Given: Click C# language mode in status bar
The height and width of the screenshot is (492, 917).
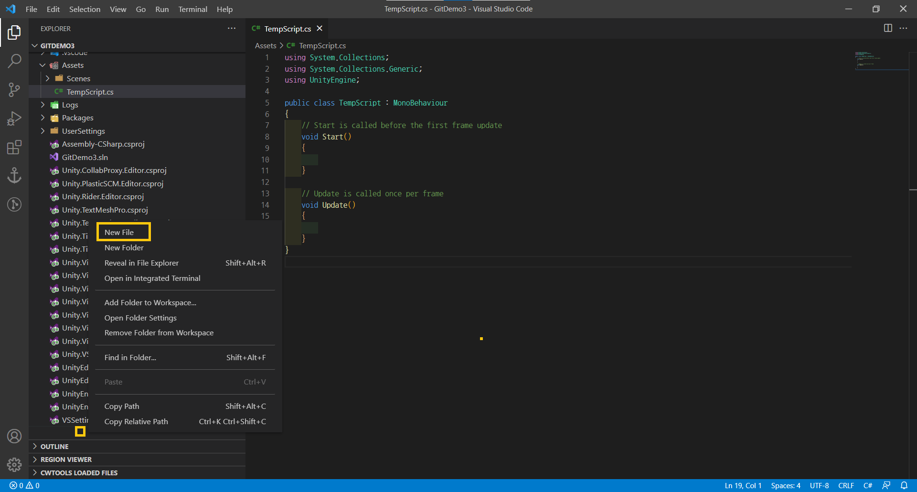Looking at the screenshot, I should point(868,485).
